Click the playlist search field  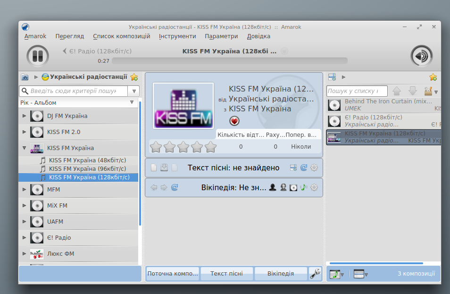point(357,91)
